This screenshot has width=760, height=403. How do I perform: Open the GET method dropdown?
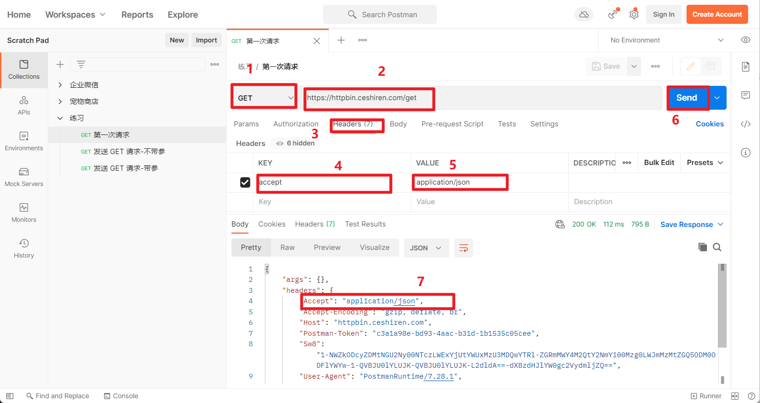(x=265, y=98)
